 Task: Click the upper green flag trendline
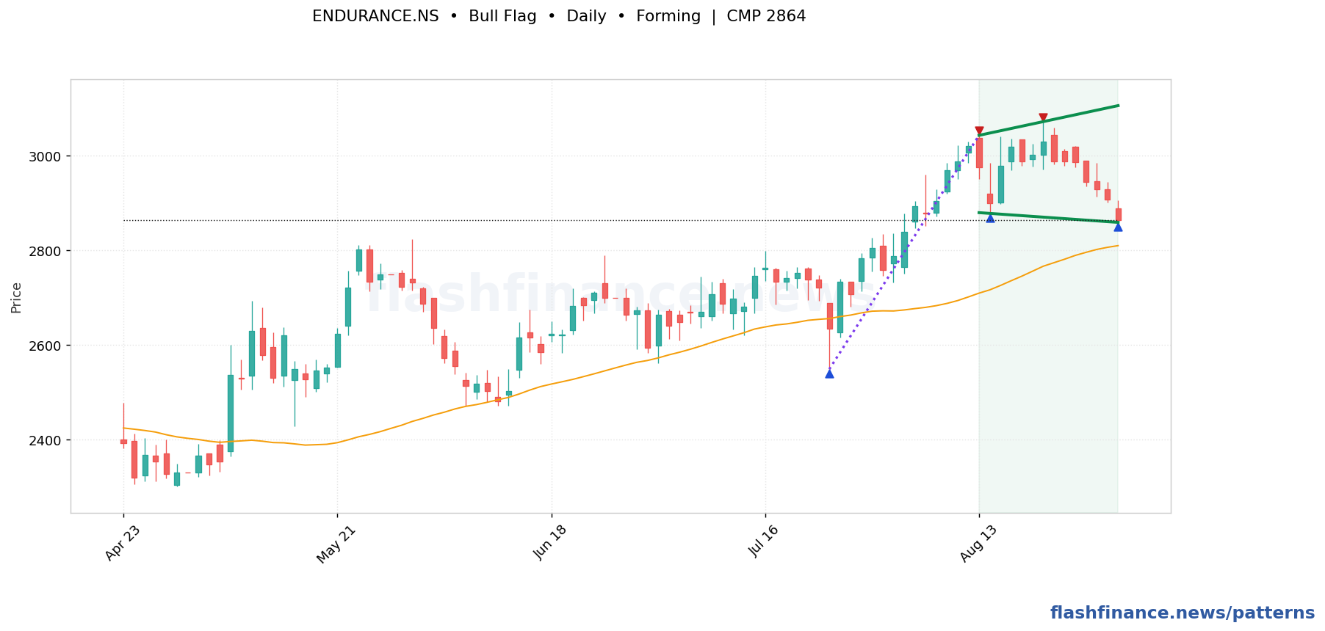1049,120
